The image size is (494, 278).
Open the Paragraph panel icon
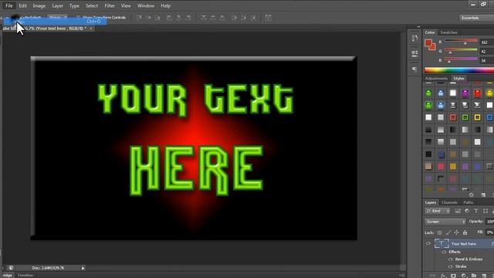414,69
